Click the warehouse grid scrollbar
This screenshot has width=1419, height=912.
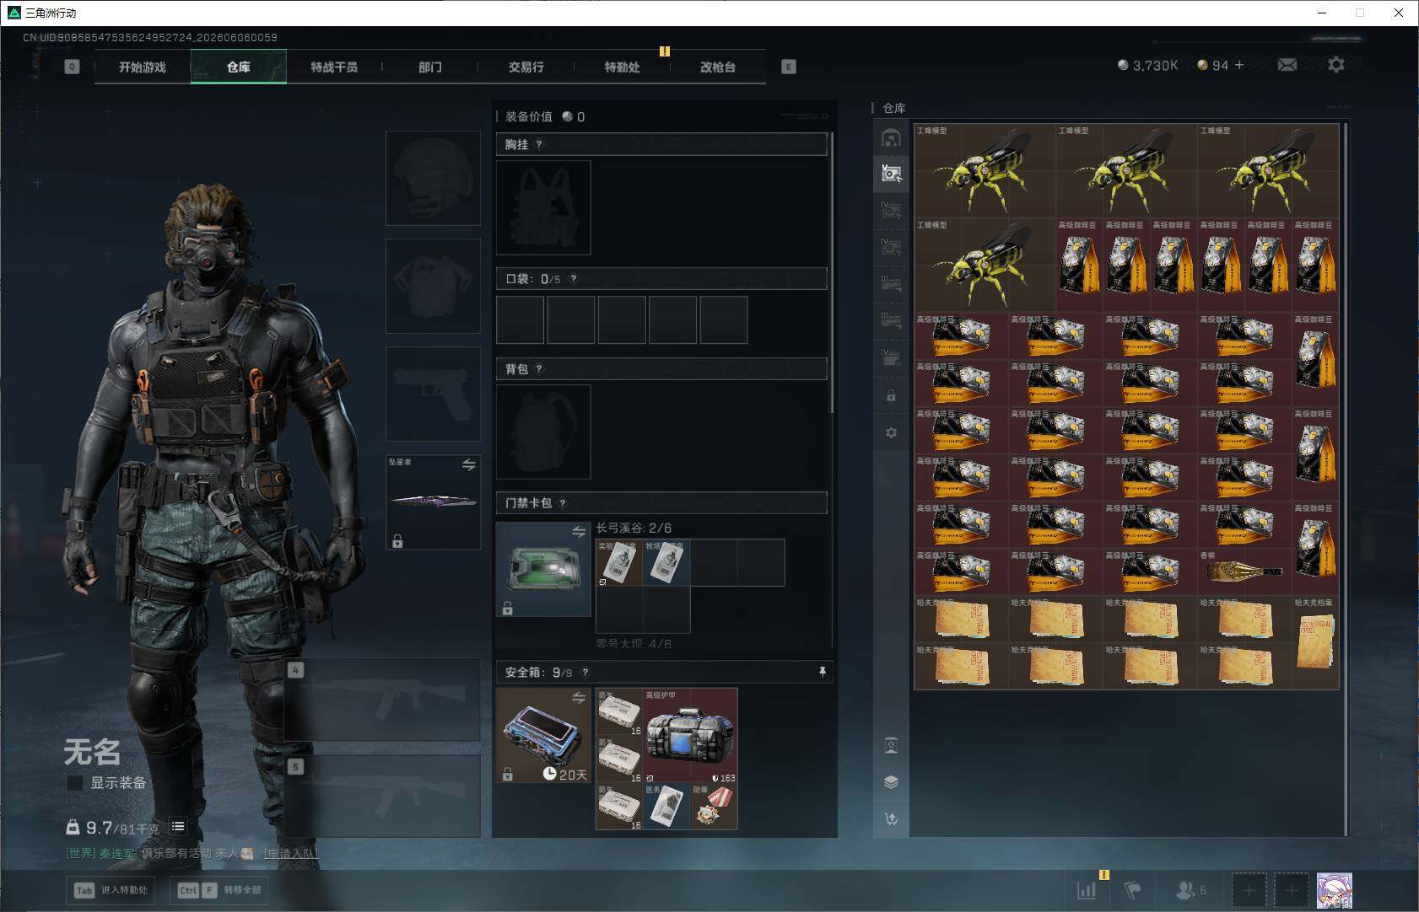tap(1344, 479)
